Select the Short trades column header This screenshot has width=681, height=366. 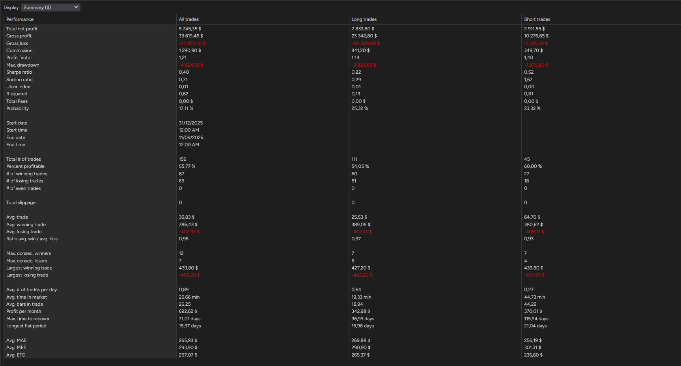(537, 19)
